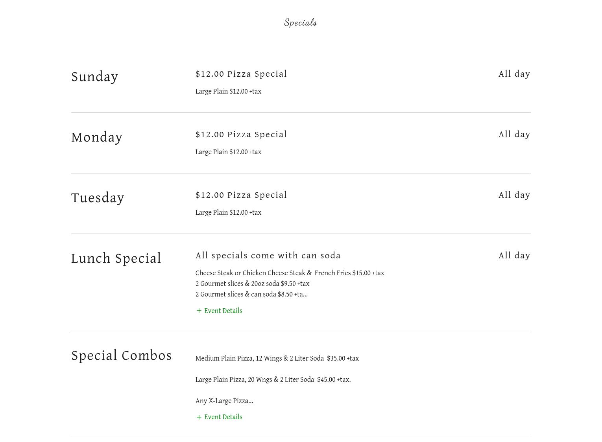Click the truncated "Any X-Large Pizza..." text
This screenshot has height=442, width=602.
[x=224, y=401]
